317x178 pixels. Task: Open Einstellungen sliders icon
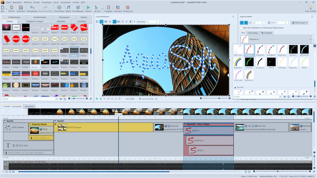(x=78, y=8)
